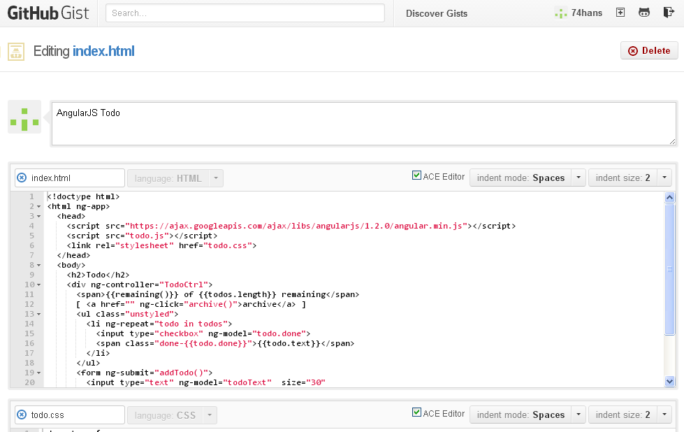Image resolution: width=684 pixels, height=432 pixels.
Task: Collapse the form fold on line 19
Action: tap(39, 373)
